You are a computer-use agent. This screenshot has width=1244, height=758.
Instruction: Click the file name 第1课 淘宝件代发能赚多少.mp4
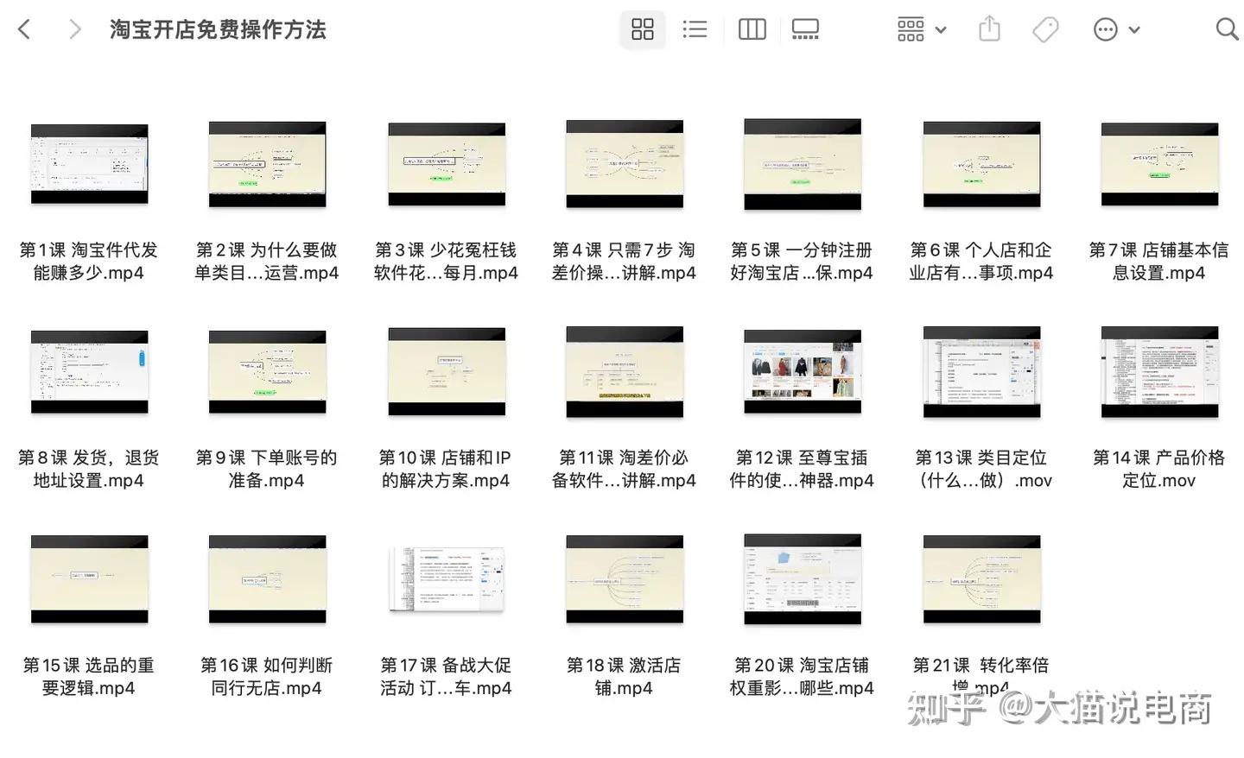tap(89, 262)
